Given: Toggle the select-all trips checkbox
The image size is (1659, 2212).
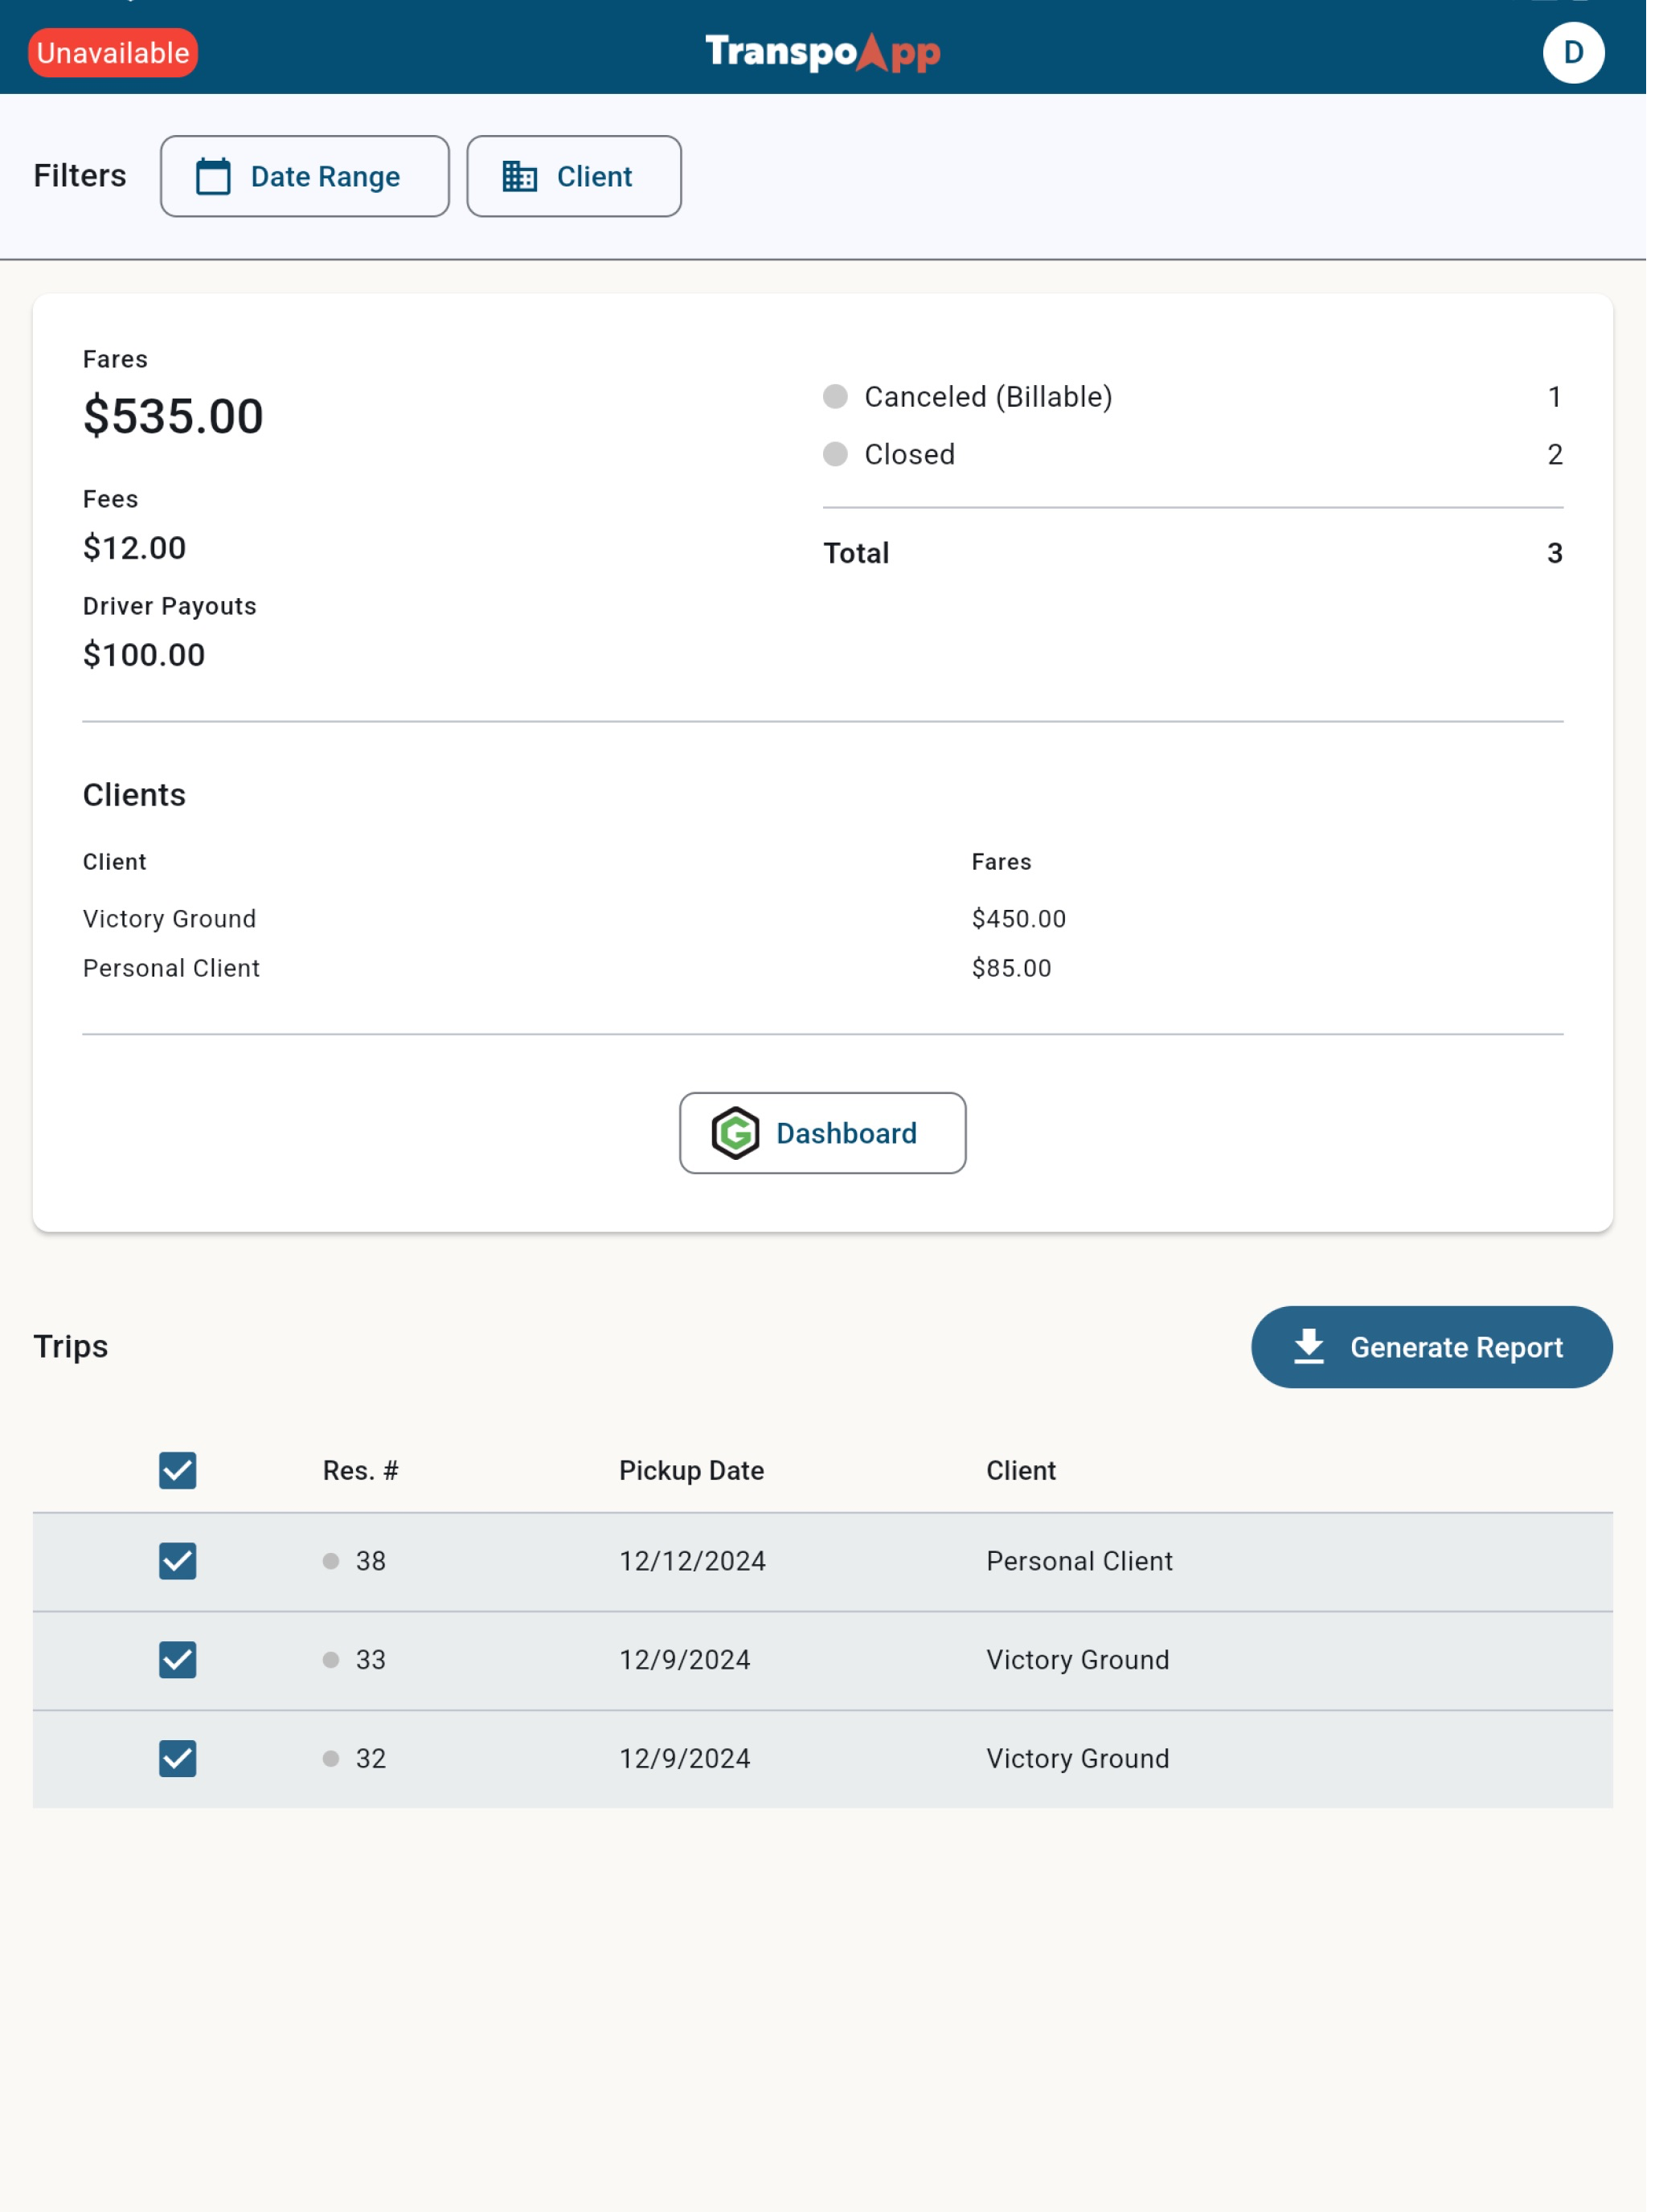Looking at the screenshot, I should point(178,1470).
